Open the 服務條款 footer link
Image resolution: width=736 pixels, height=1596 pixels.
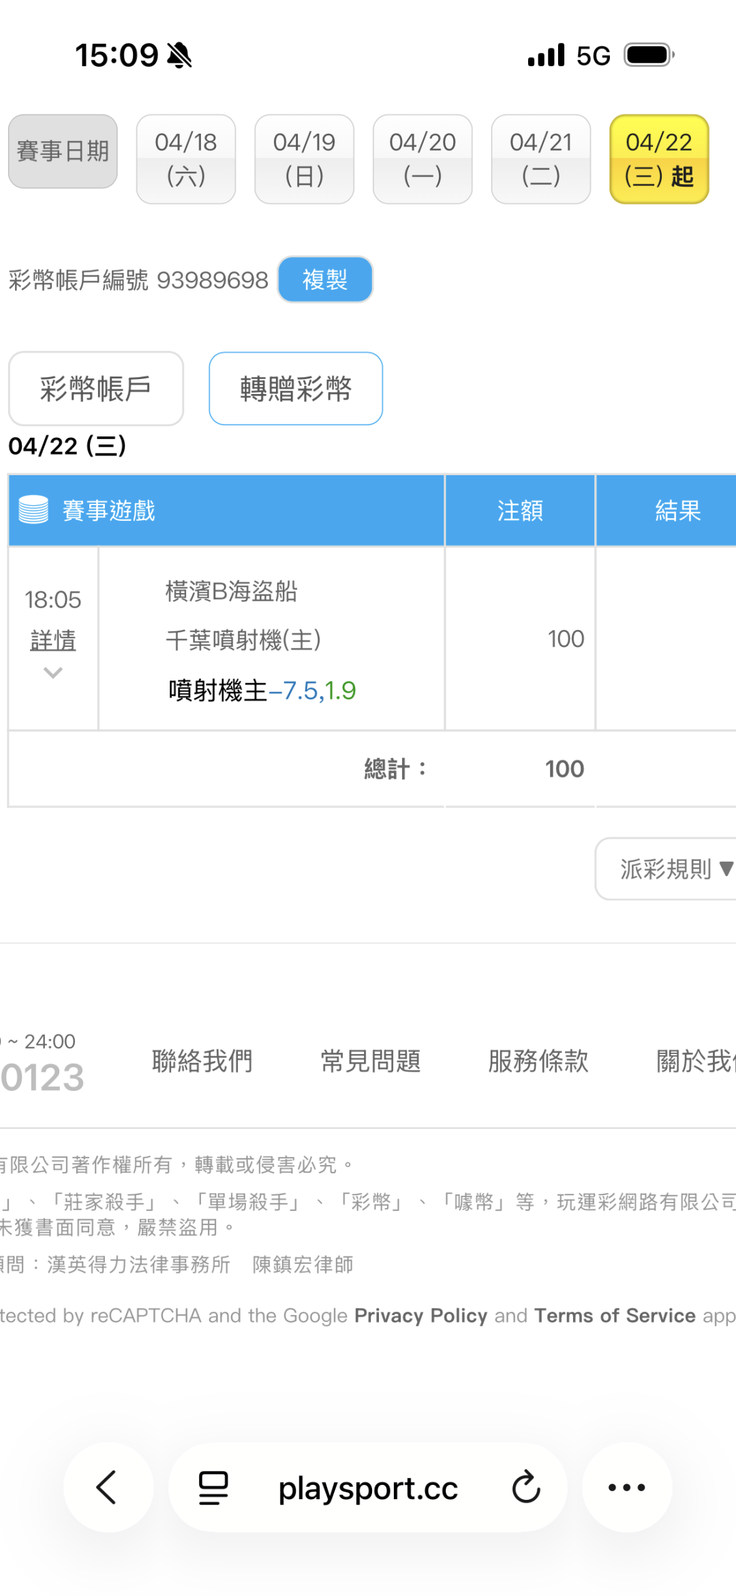click(x=538, y=1062)
